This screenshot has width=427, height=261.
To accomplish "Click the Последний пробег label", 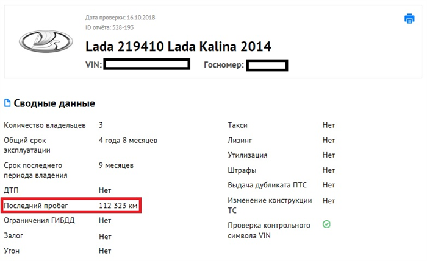I will 35,206.
